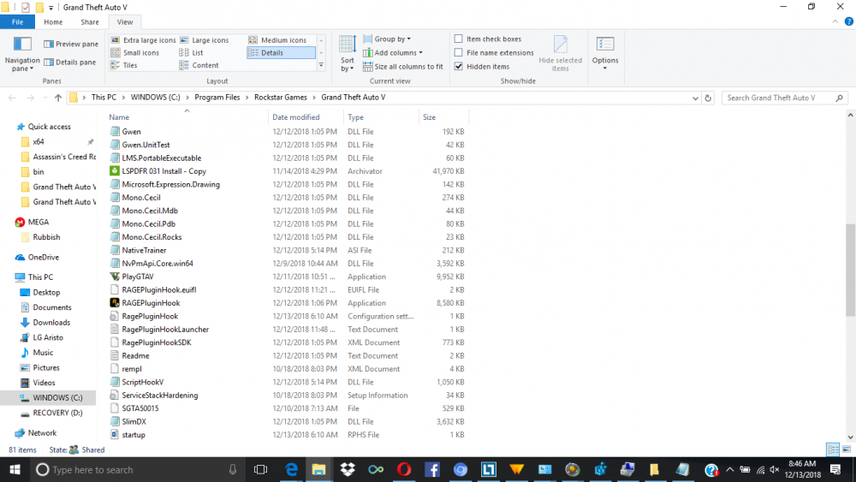Uncheck Hidden items checkbox
This screenshot has width=856, height=482.
click(459, 67)
